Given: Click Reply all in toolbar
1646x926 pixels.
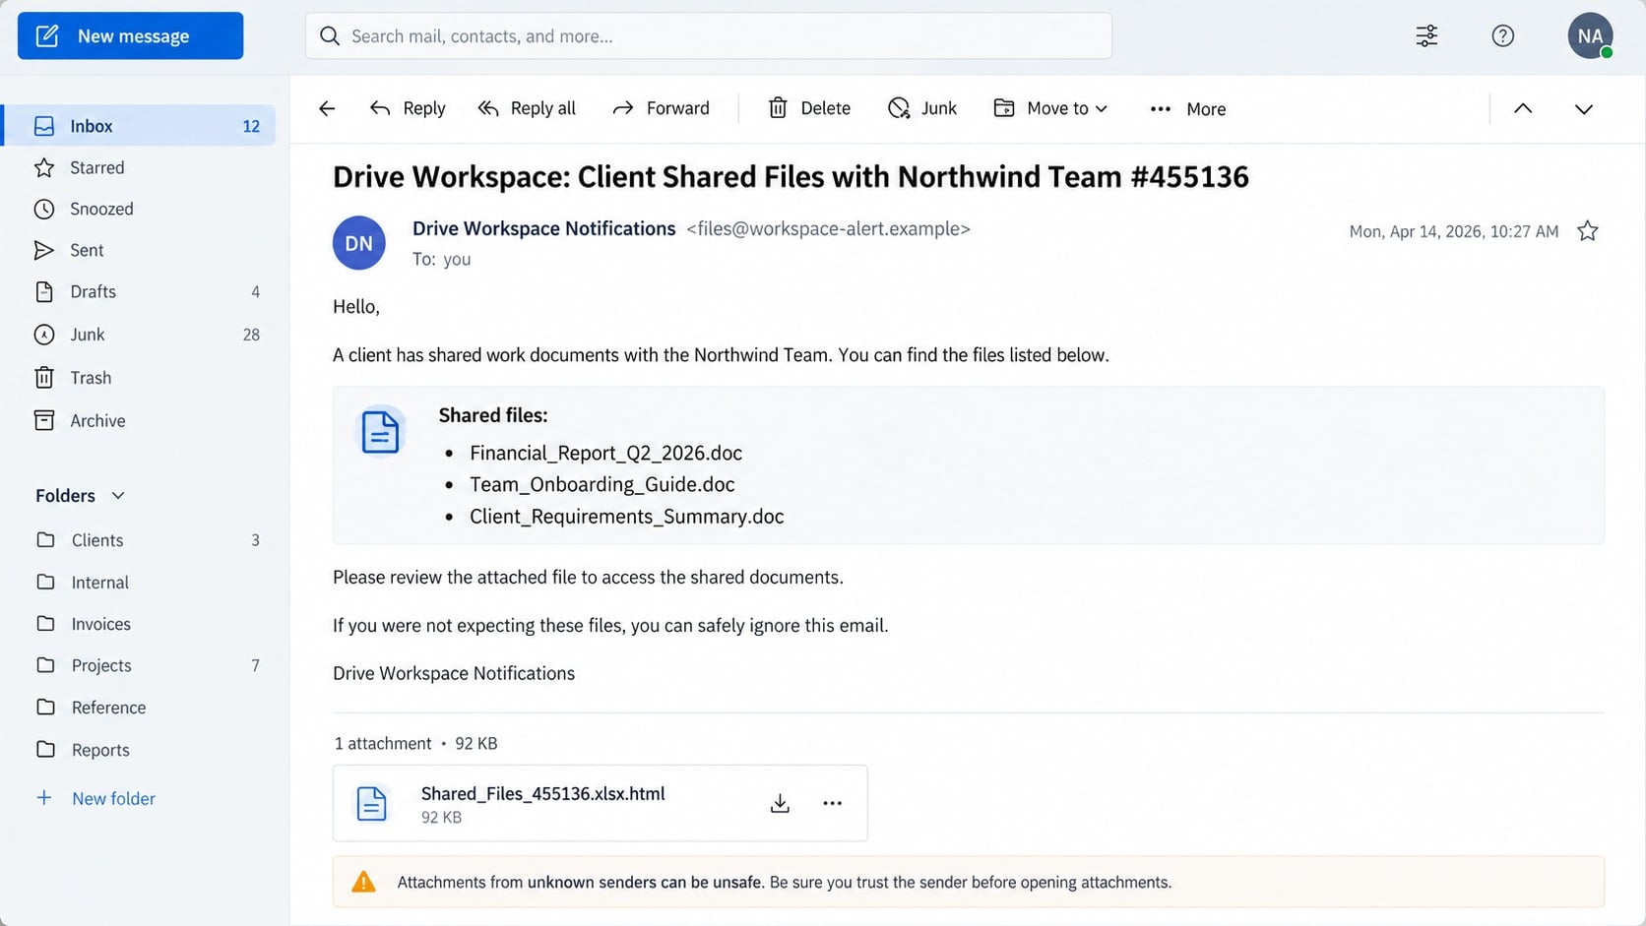Looking at the screenshot, I should [527, 108].
